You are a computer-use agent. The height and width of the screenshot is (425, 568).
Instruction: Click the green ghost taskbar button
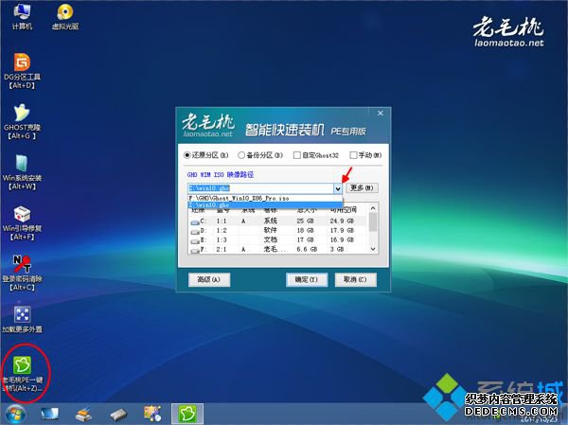pyautogui.click(x=187, y=414)
